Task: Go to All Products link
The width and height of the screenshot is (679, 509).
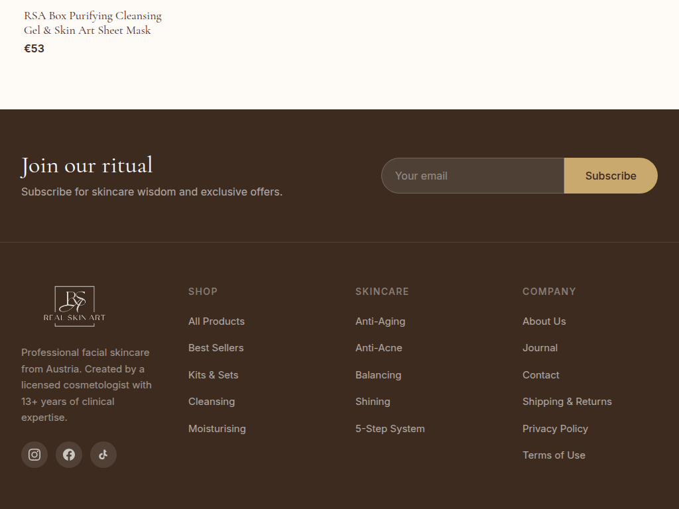Action: [x=216, y=321]
